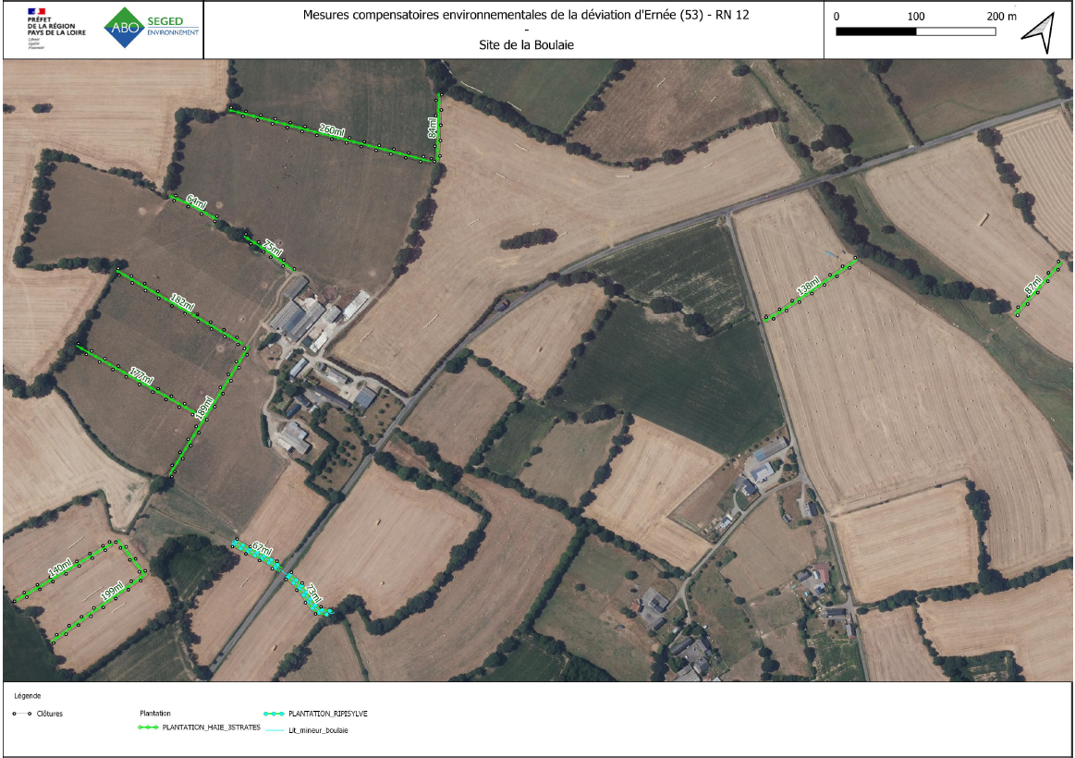Click the north arrow icon
The height and width of the screenshot is (758, 1075).
click(x=1037, y=33)
